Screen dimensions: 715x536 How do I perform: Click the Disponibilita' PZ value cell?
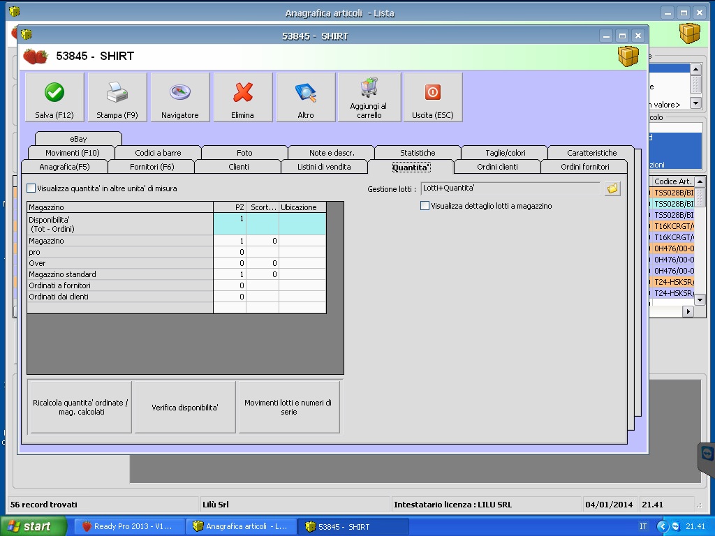click(230, 224)
